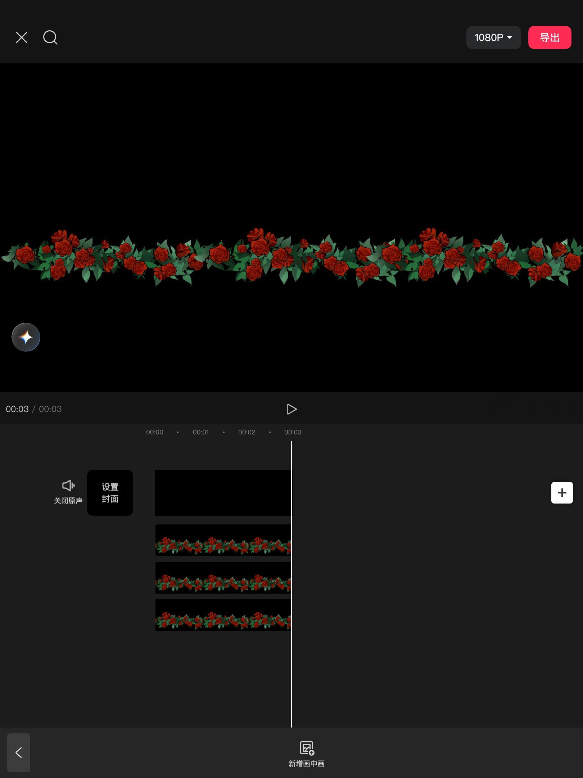Open 设置封面 cover settings
The width and height of the screenshot is (583, 778).
(110, 493)
